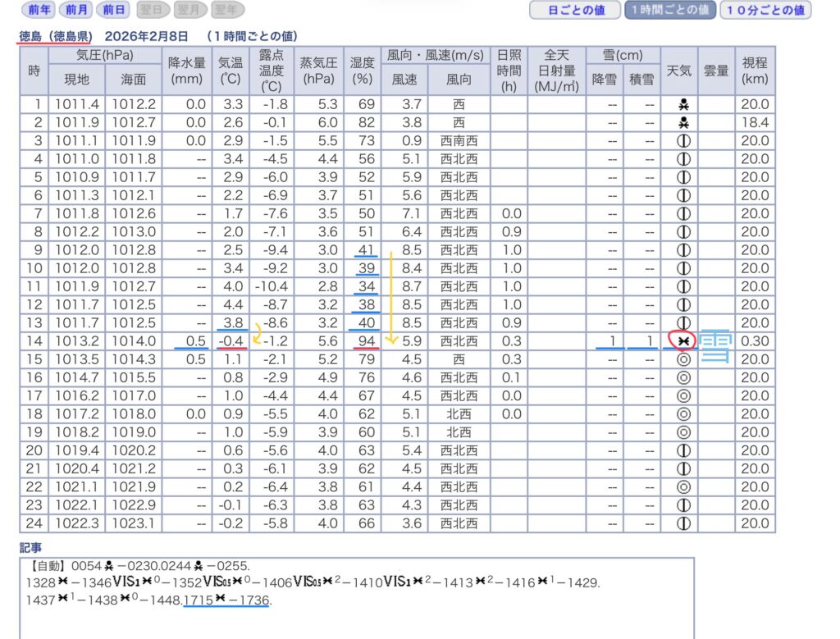Viewport: 840px width, 639px height.
Task: Click the greyed-out 翌月 next month button
Action: click(188, 10)
